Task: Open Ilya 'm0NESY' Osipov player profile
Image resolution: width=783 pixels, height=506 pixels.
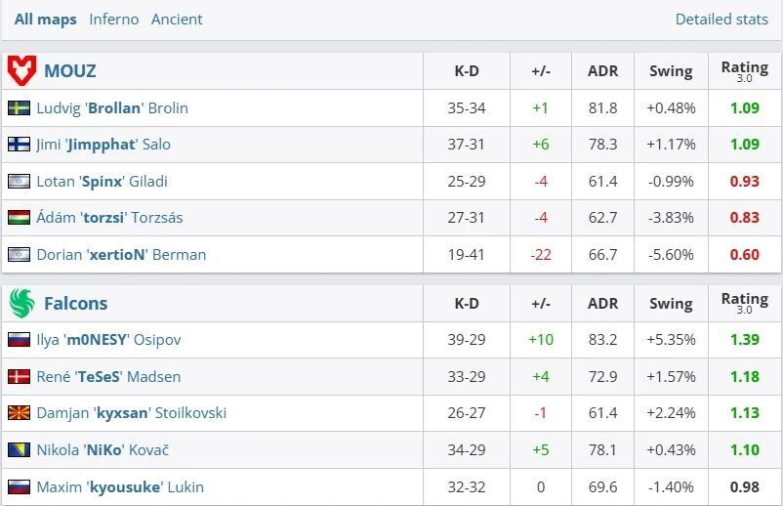Action: pyautogui.click(x=108, y=340)
